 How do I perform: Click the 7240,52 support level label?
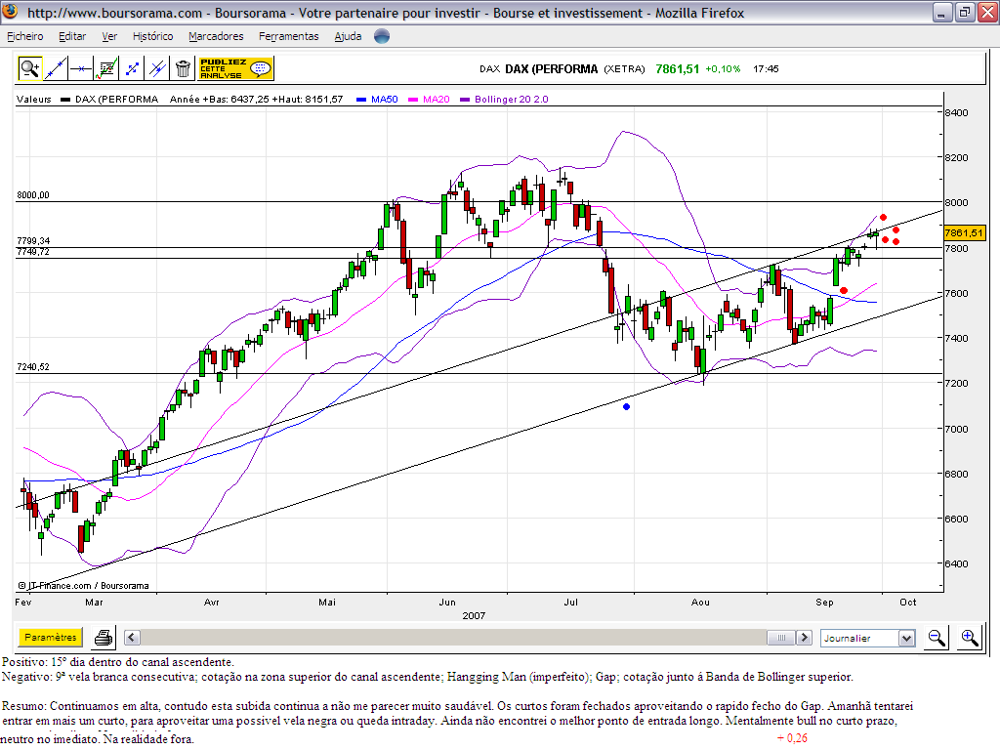pos(33,367)
